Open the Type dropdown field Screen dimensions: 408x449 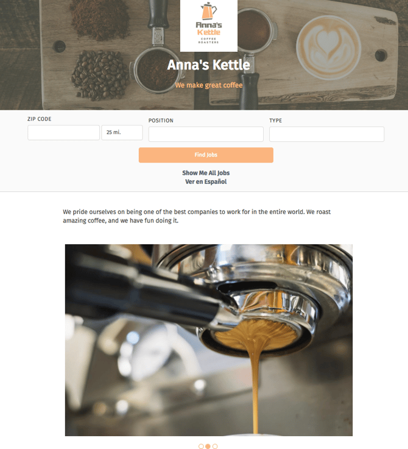(326, 134)
